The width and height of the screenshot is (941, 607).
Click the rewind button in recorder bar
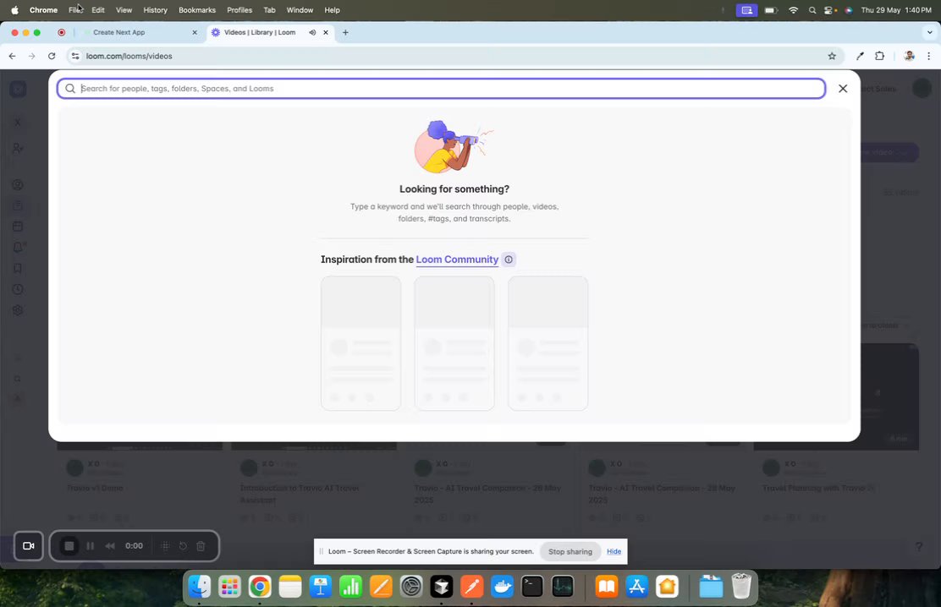[x=110, y=546]
